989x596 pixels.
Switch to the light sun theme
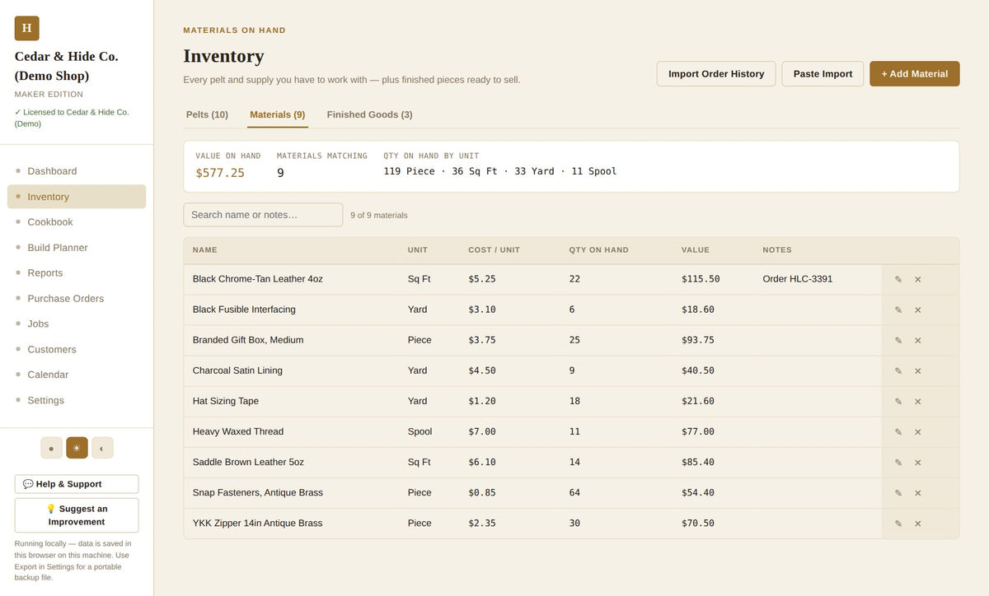(x=77, y=448)
